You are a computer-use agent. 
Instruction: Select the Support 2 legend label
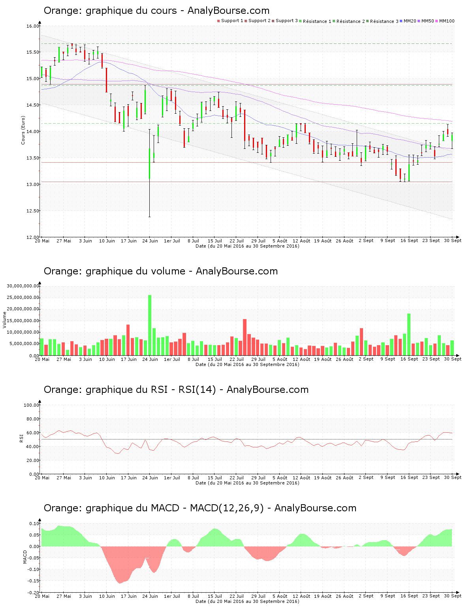click(260, 21)
